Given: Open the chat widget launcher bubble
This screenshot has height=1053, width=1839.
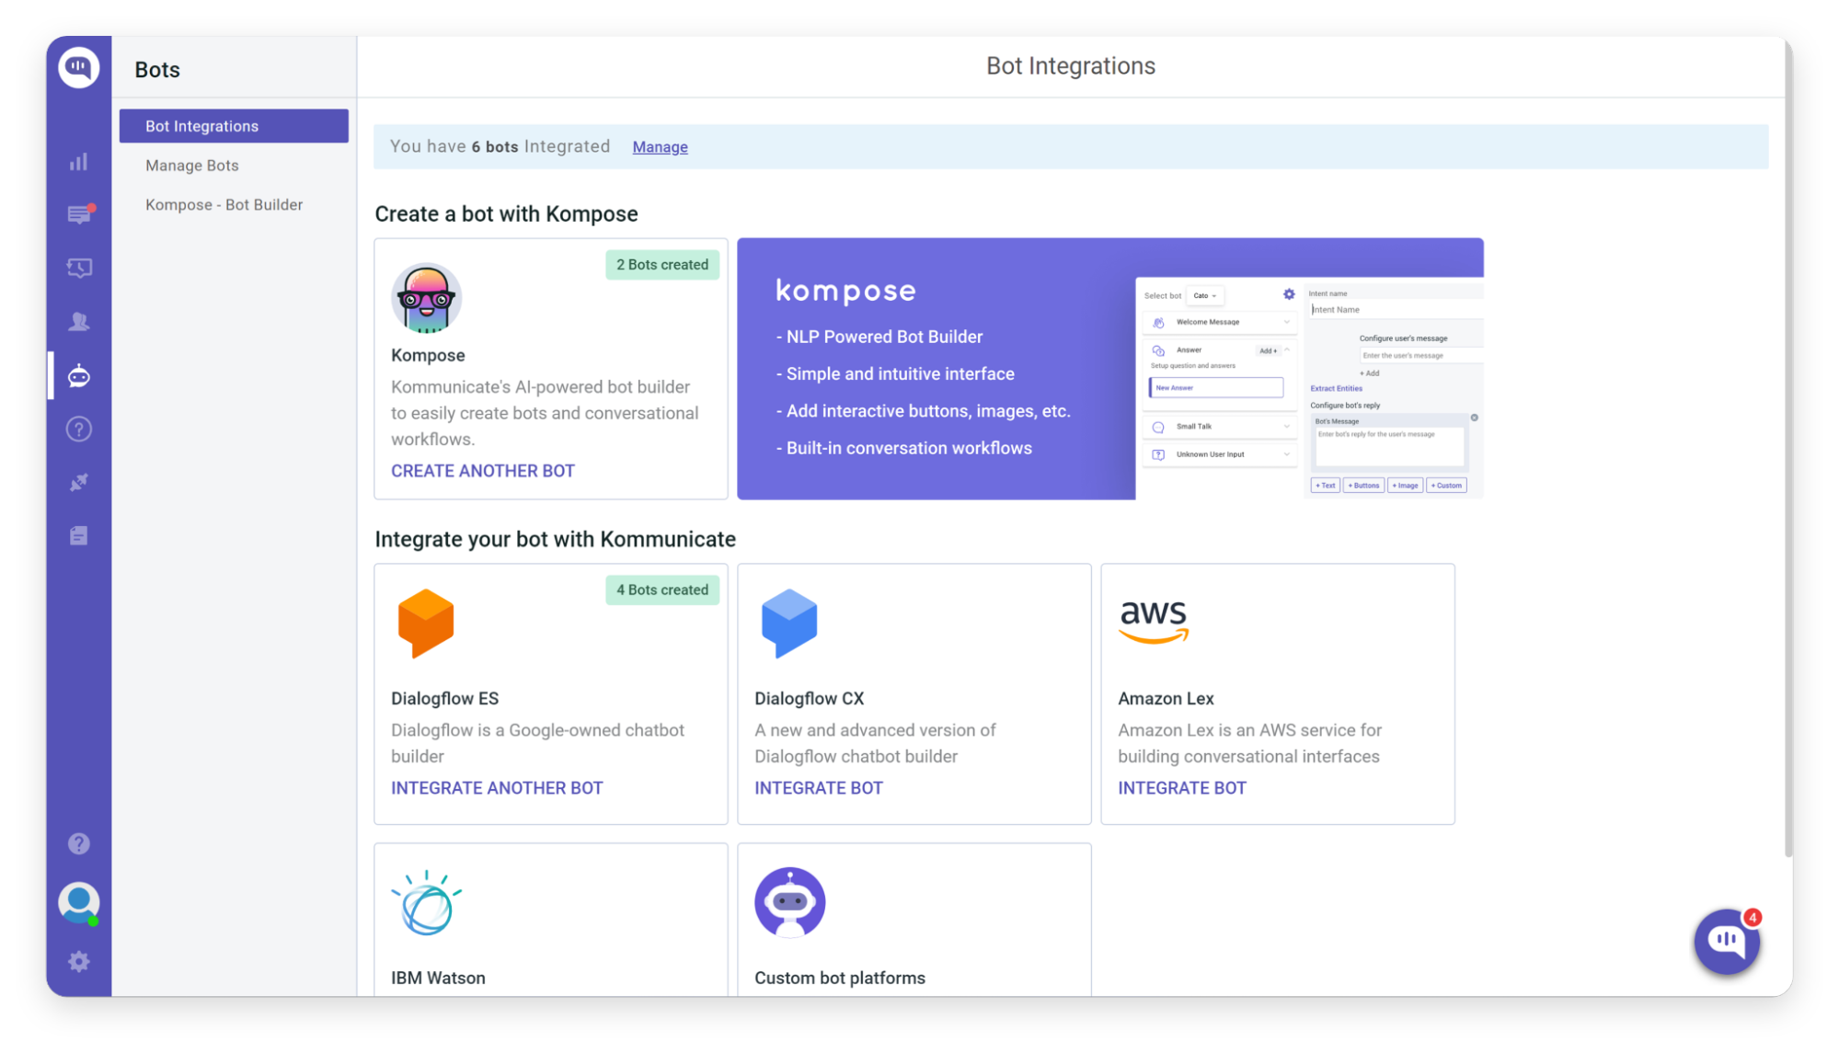Looking at the screenshot, I should tap(1727, 941).
